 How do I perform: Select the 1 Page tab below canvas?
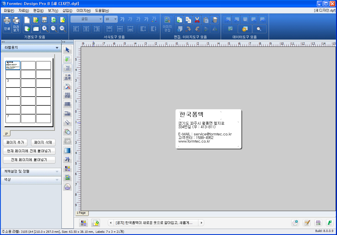pos(81,213)
